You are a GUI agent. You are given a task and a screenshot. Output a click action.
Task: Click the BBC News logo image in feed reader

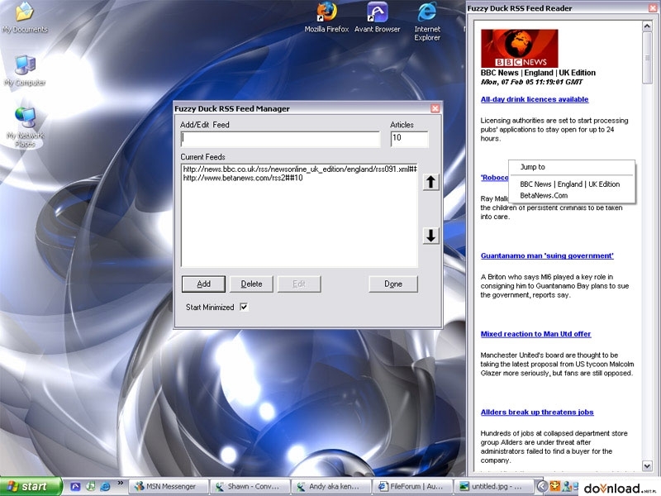520,48
